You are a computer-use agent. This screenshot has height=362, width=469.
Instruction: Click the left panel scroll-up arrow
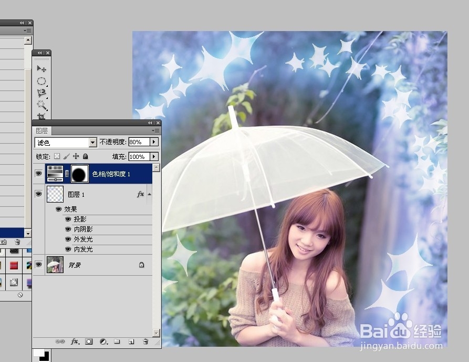point(28,40)
